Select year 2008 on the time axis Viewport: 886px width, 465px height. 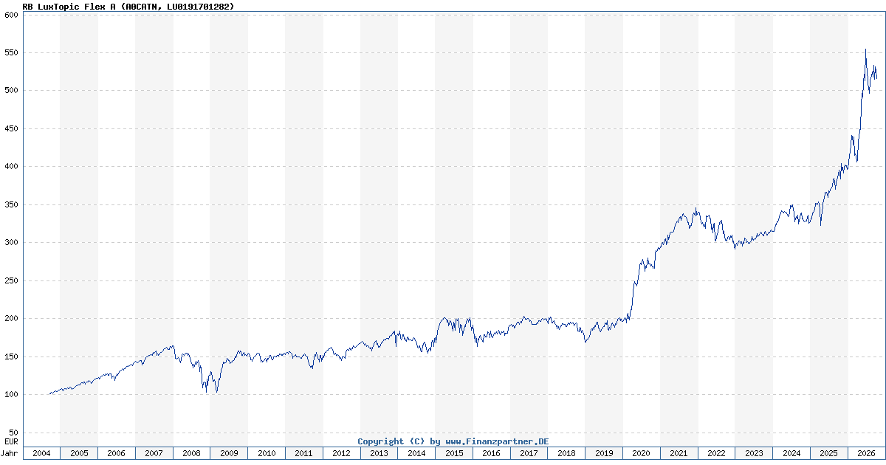click(191, 453)
